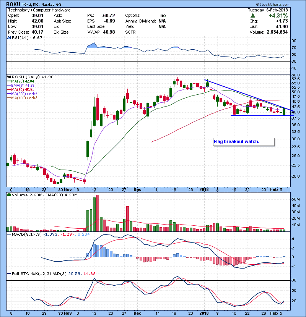Click the copyright symbol before StockCharts.com
The image size is (306, 317).
point(257,4)
